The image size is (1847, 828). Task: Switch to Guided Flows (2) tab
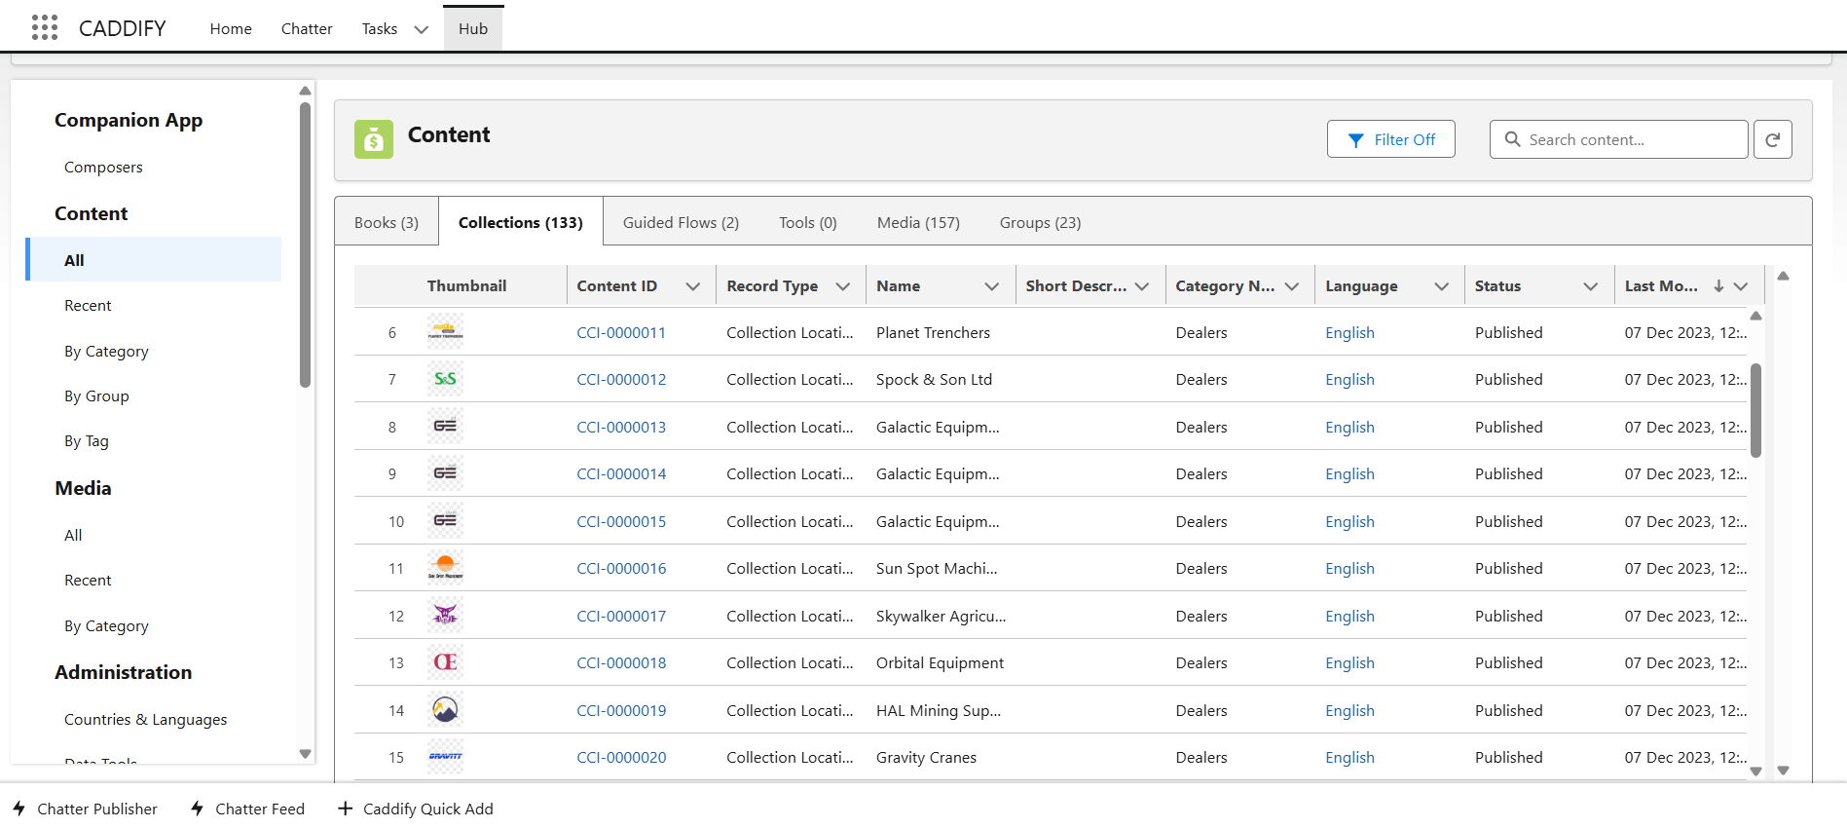(x=681, y=222)
